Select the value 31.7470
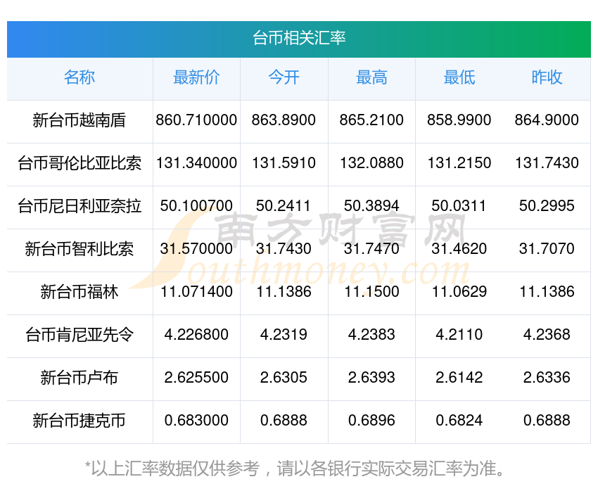598x491 pixels. [371, 249]
